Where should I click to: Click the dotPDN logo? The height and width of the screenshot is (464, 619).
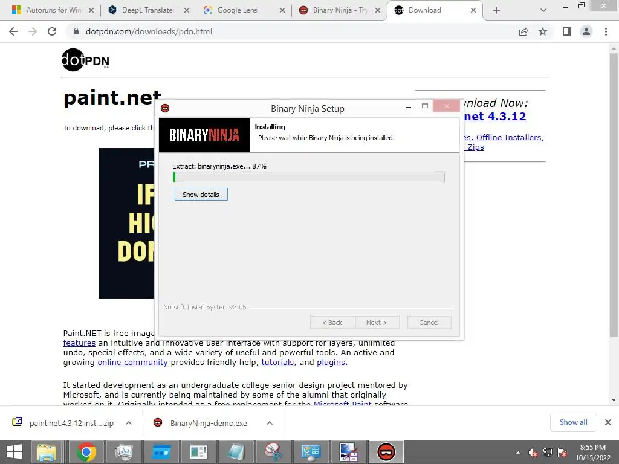coord(85,60)
